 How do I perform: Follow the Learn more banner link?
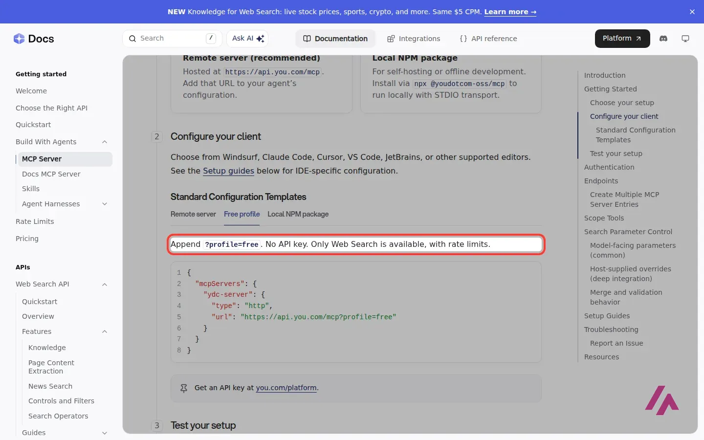coord(510,12)
